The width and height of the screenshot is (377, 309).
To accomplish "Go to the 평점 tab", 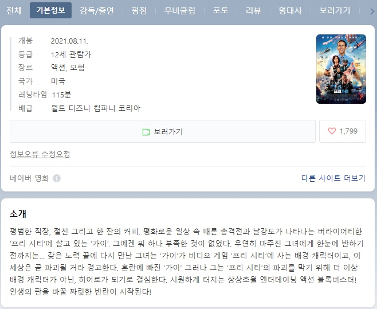I will [x=139, y=10].
